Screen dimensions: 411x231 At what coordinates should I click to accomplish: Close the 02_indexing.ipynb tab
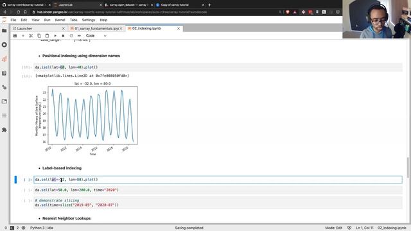(x=179, y=28)
